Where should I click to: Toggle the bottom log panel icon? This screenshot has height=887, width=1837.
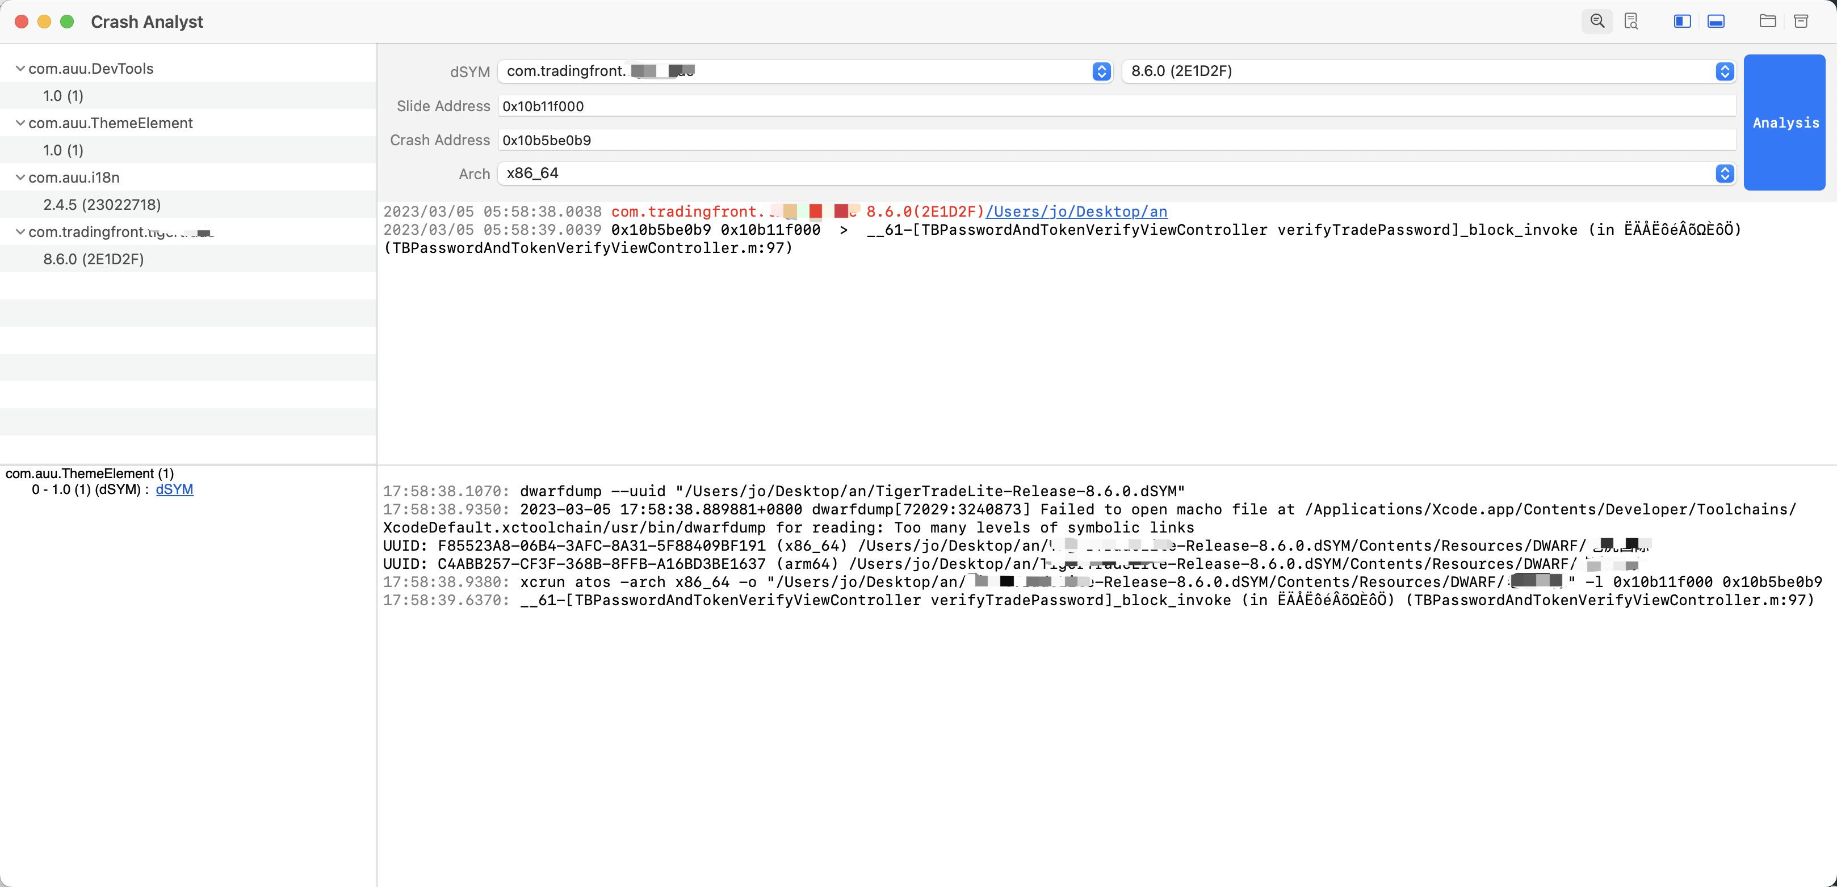click(x=1716, y=22)
